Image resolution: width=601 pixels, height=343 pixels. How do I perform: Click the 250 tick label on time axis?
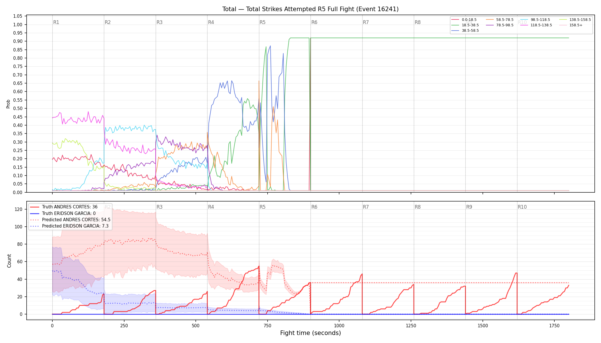point(124,326)
